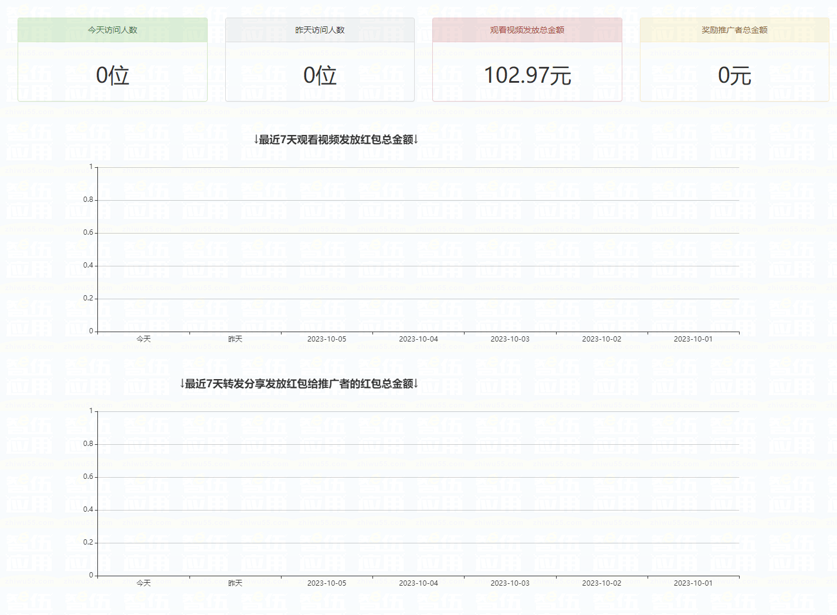837x615 pixels.
Task: Click the 今天访问人数 card header
Action: [x=113, y=30]
